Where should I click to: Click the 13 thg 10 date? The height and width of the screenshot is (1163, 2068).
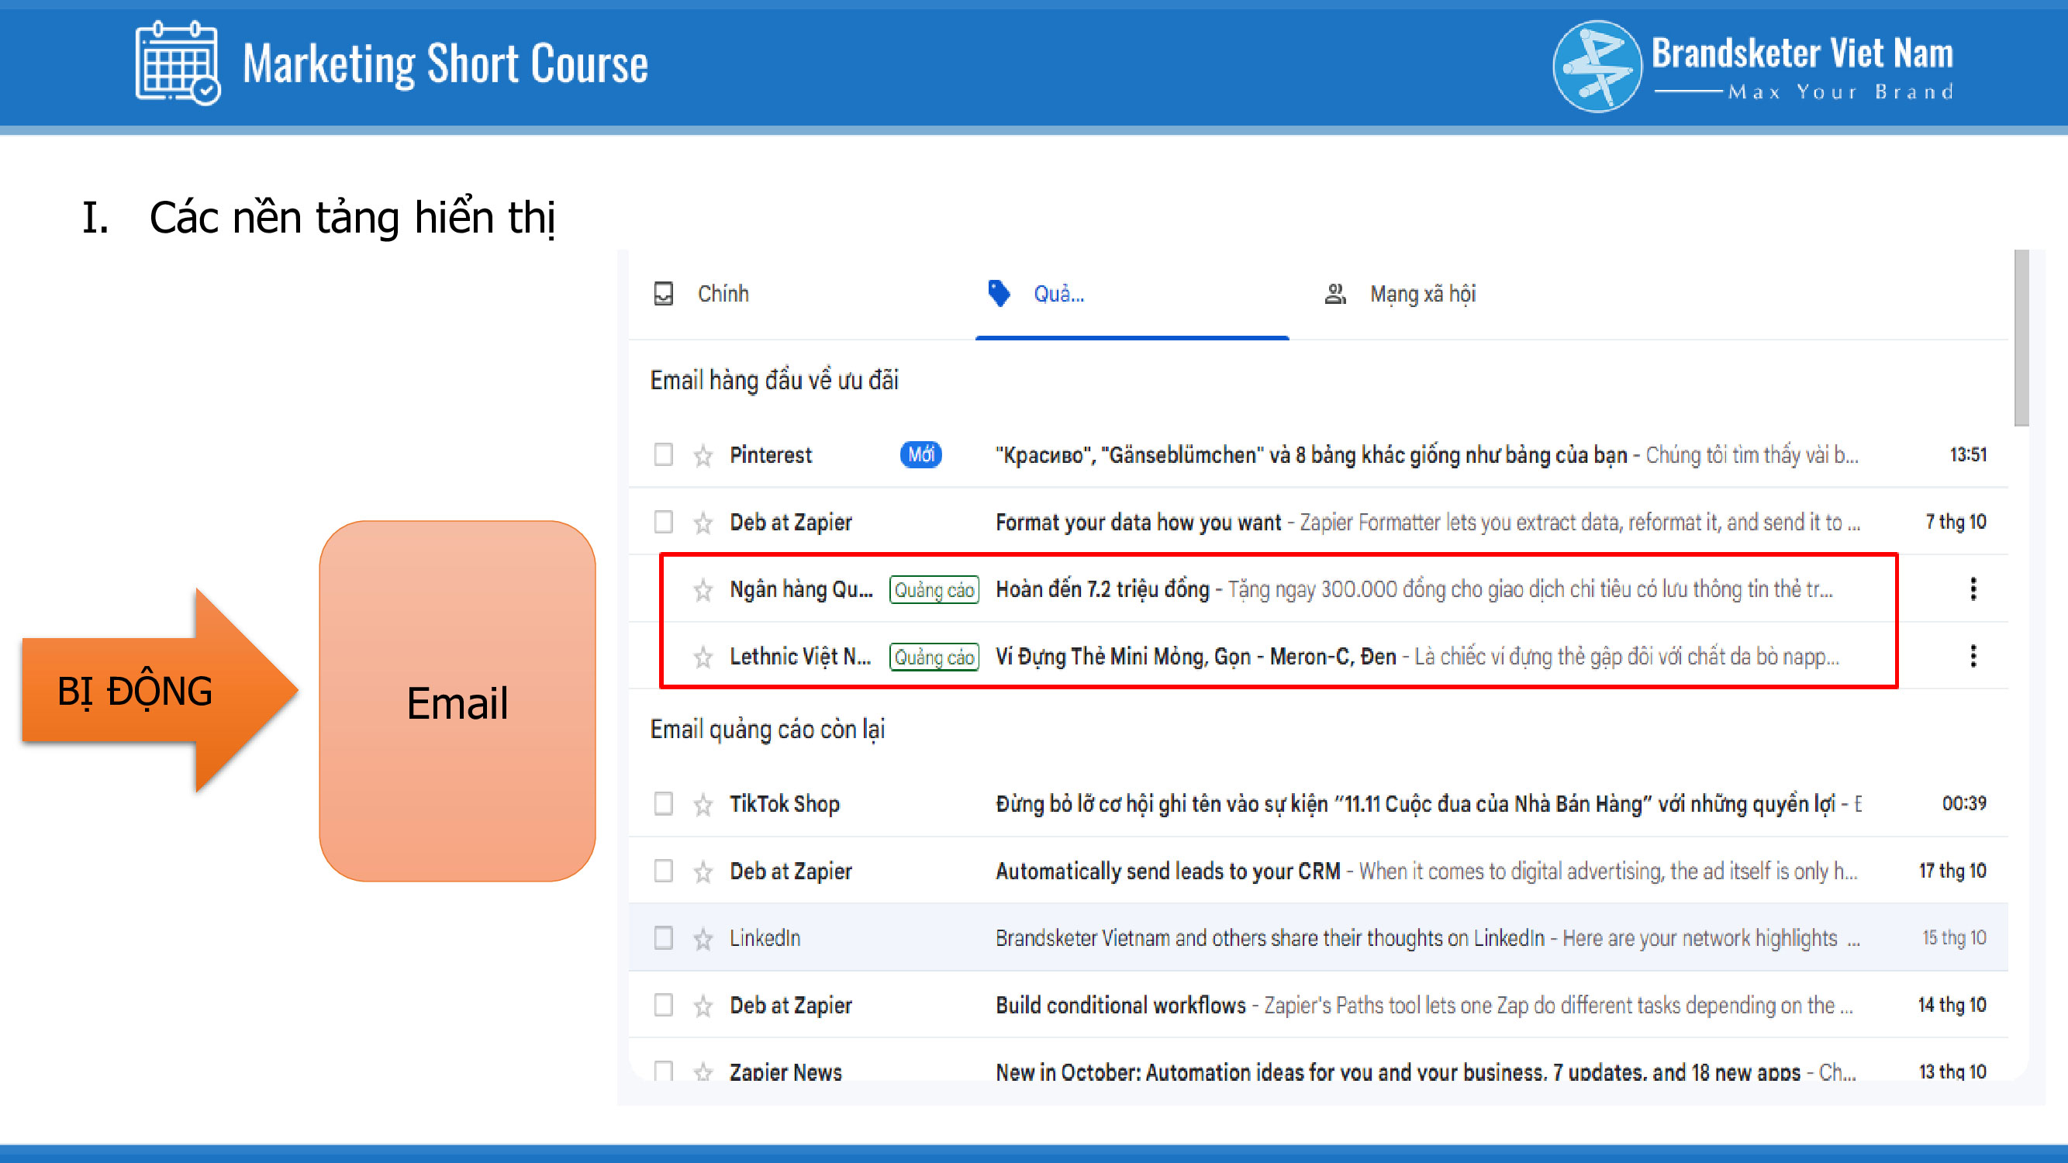click(1952, 1072)
